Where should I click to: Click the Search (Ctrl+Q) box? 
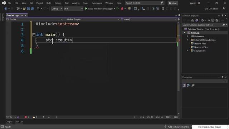tap(145, 3)
